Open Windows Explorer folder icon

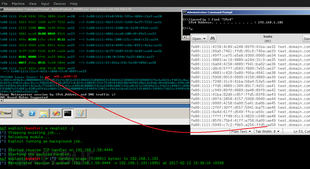point(44,113)
